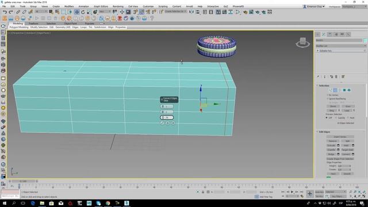
Task: Click the Split button in Edit Edges
Action: 347,141
